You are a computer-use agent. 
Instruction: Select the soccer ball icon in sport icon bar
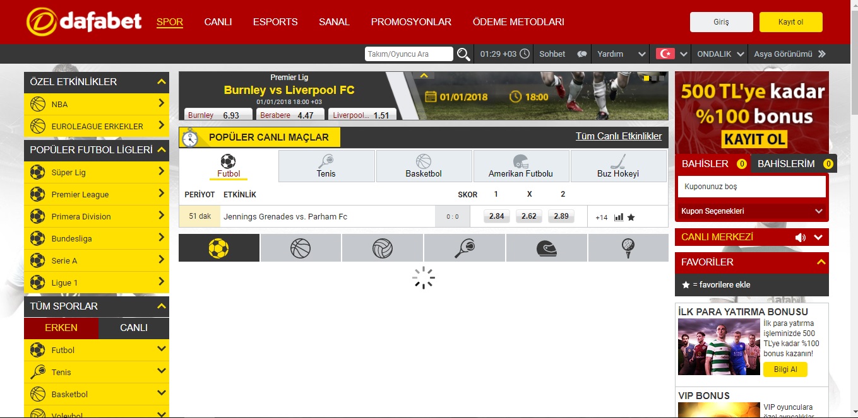coord(218,248)
